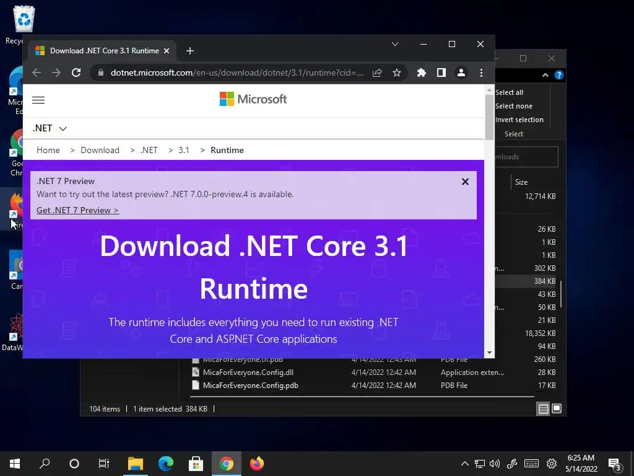
Task: Show hidden system tray icons
Action: pyautogui.click(x=465, y=464)
